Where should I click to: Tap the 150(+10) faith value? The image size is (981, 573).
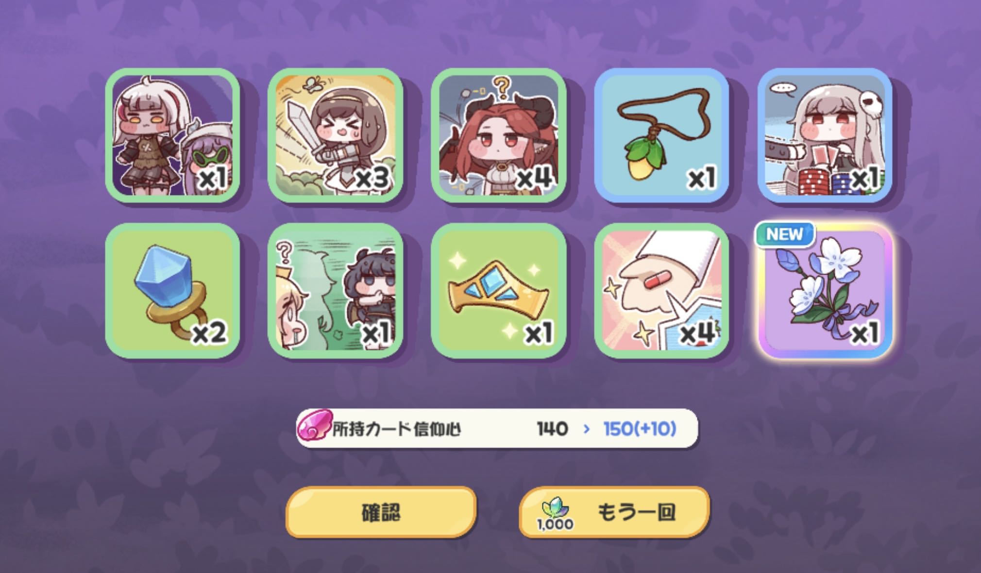(x=640, y=429)
